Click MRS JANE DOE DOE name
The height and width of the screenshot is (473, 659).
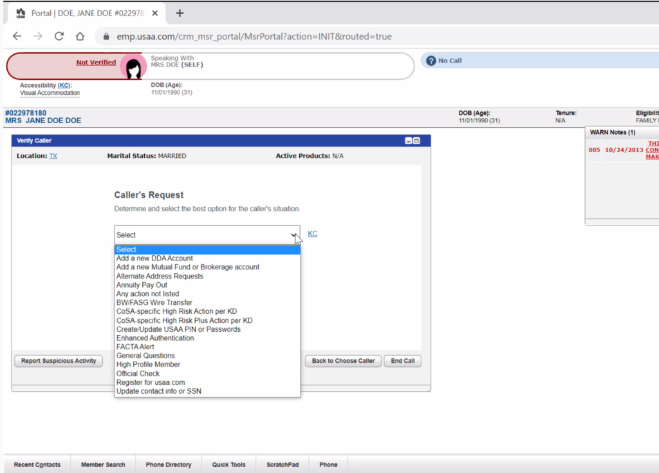(43, 121)
